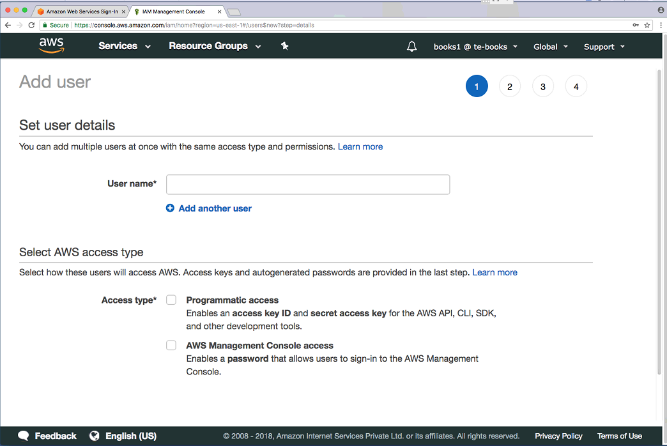Bookmark the page using the star icon

647,25
